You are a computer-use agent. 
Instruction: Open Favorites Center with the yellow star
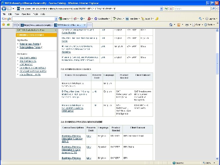coord(3,25)
